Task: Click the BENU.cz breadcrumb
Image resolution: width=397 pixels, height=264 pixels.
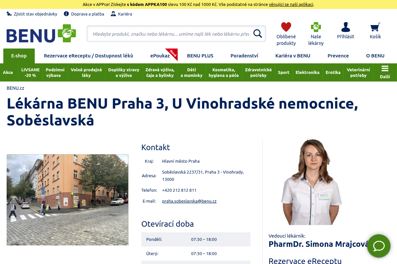Action: tap(16, 88)
